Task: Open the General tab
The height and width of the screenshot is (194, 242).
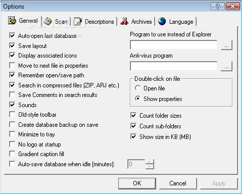Action: (x=23, y=21)
